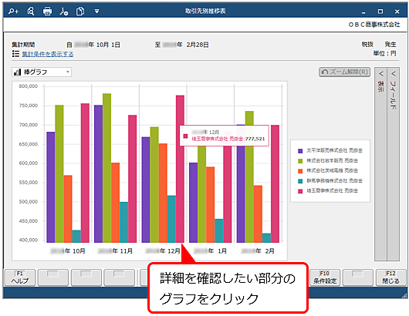
Task: Toggle 太平洋販売株式会社 purple legend swatch
Action: [300, 151]
